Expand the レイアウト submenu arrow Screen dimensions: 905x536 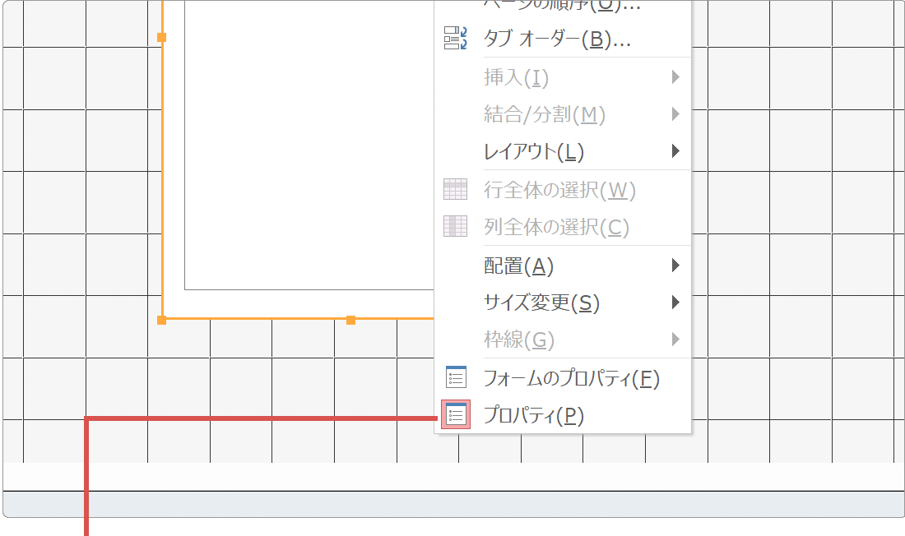point(676,151)
